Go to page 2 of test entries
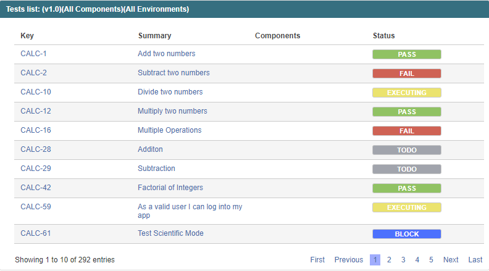Screen dimensions: 489x271 [389, 260]
